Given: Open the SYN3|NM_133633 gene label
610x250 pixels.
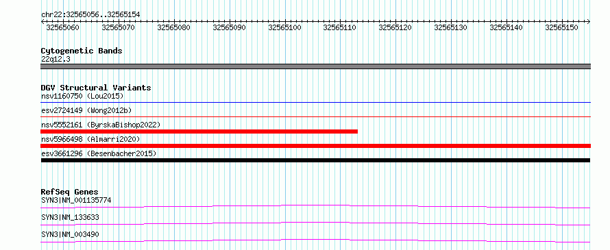Looking at the screenshot, I should point(70,217).
